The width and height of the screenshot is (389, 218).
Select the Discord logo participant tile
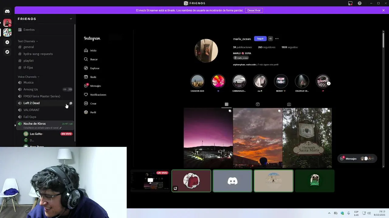(232, 181)
